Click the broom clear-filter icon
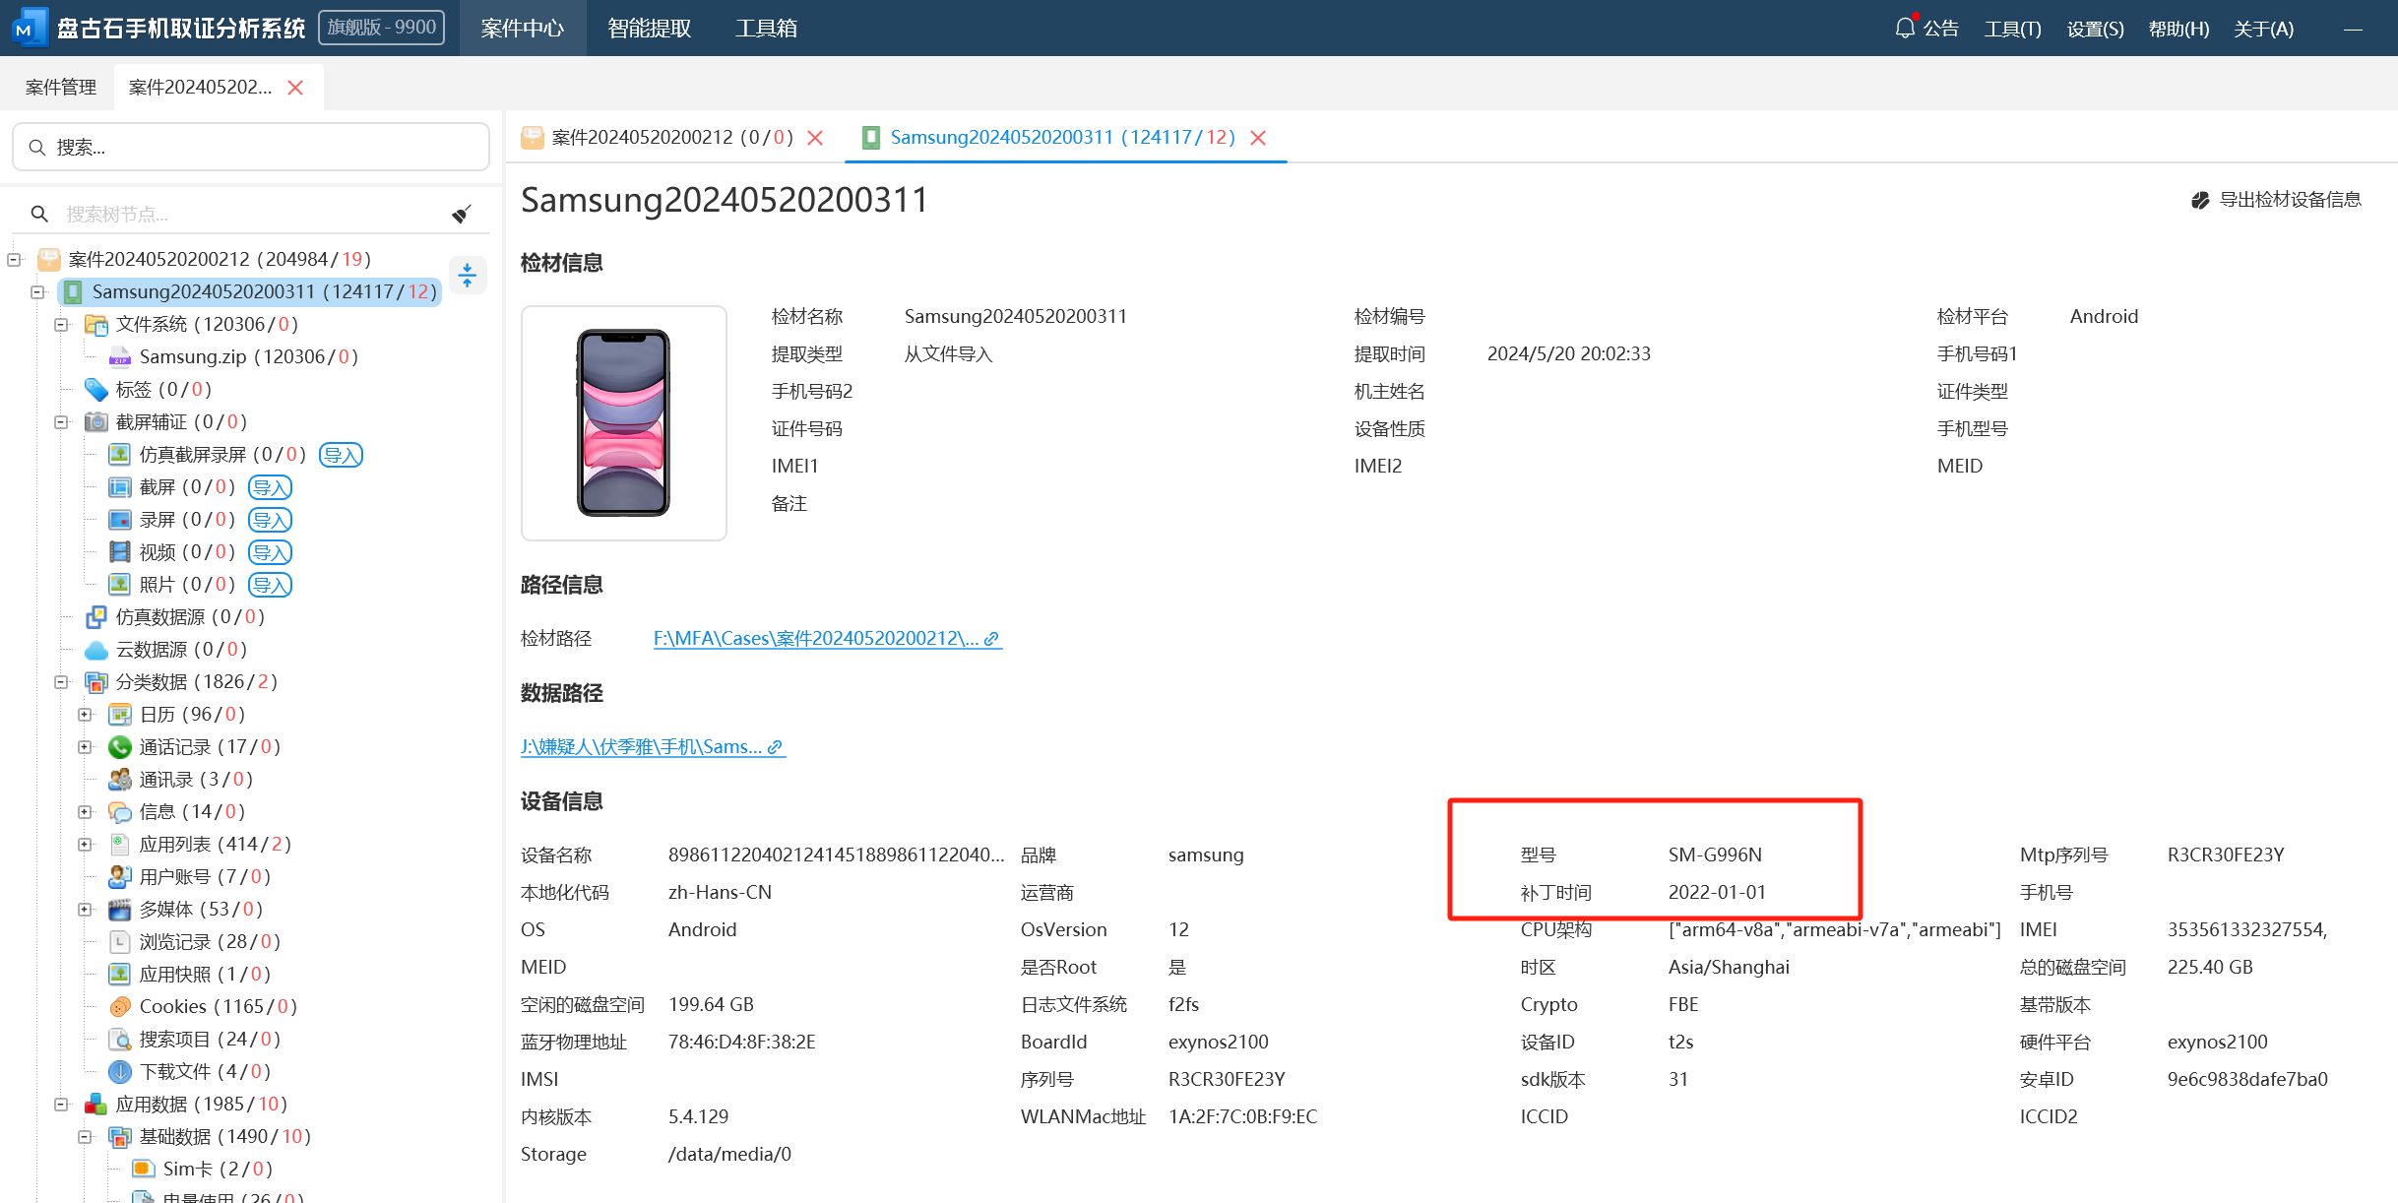This screenshot has height=1203, width=2398. coord(461,214)
